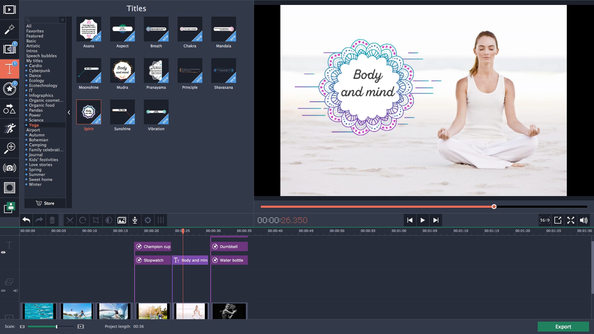Open the Transitions panel
Screen dimensions: 594x334
coord(10,49)
